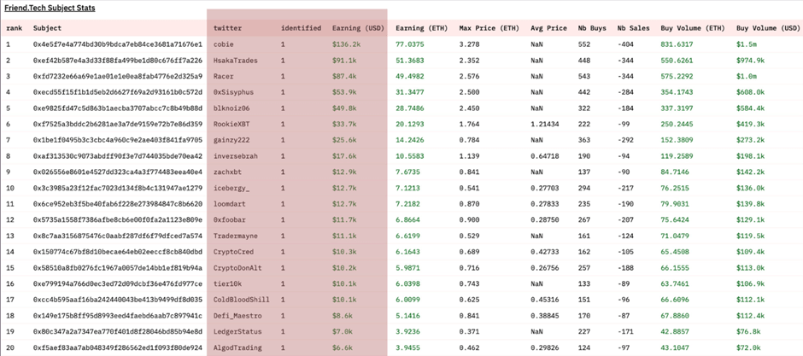
Task: Select HsakaTrades' $91.1k USD earning
Action: pos(343,61)
